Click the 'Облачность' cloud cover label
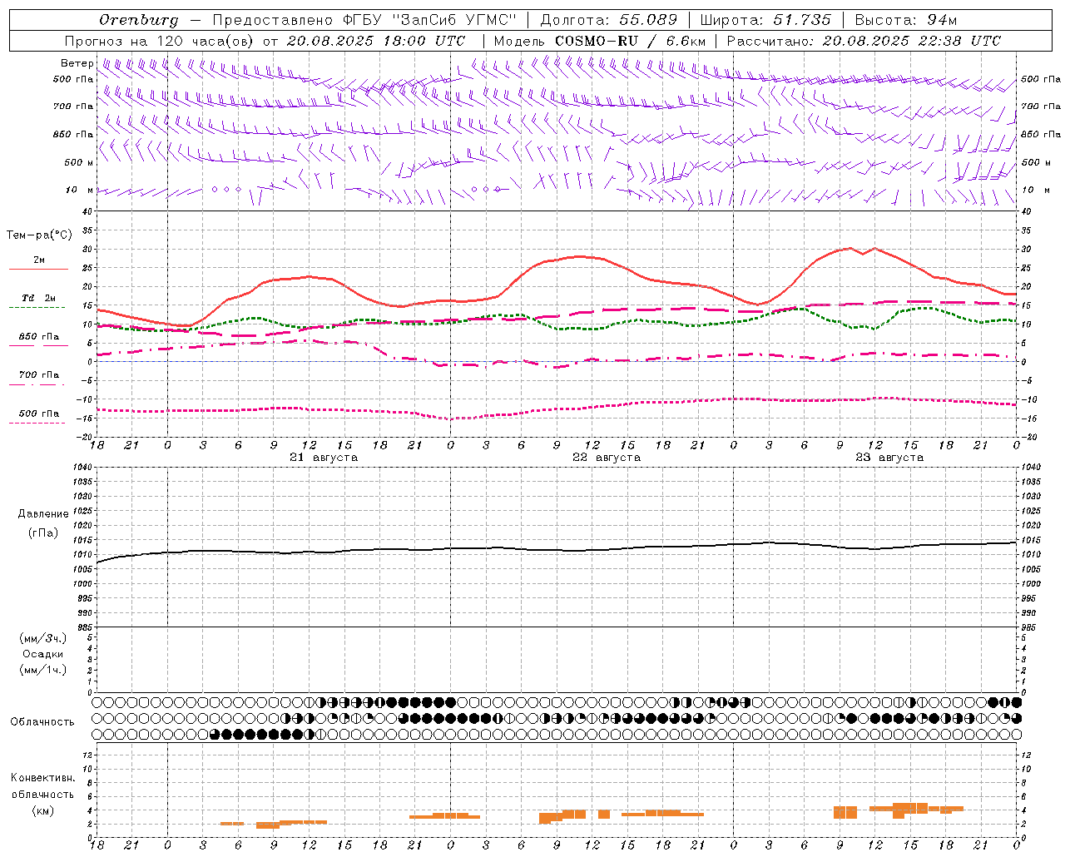 point(42,722)
